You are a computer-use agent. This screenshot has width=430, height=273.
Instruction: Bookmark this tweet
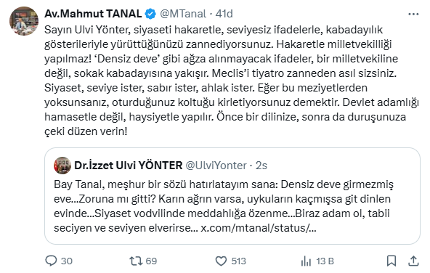coord(392,261)
